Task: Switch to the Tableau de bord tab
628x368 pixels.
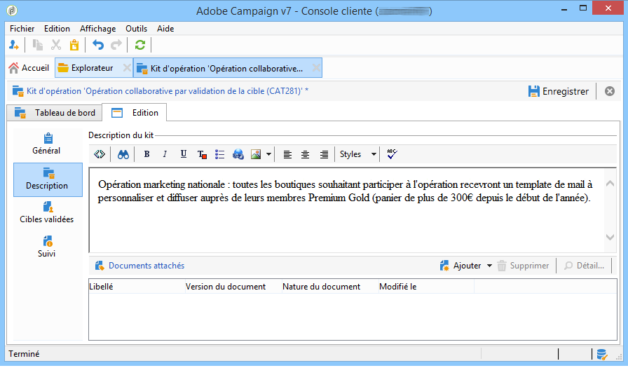Action: pyautogui.click(x=55, y=113)
